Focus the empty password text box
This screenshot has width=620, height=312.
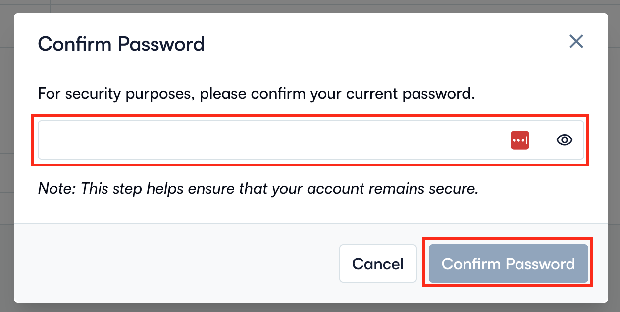(x=267, y=140)
